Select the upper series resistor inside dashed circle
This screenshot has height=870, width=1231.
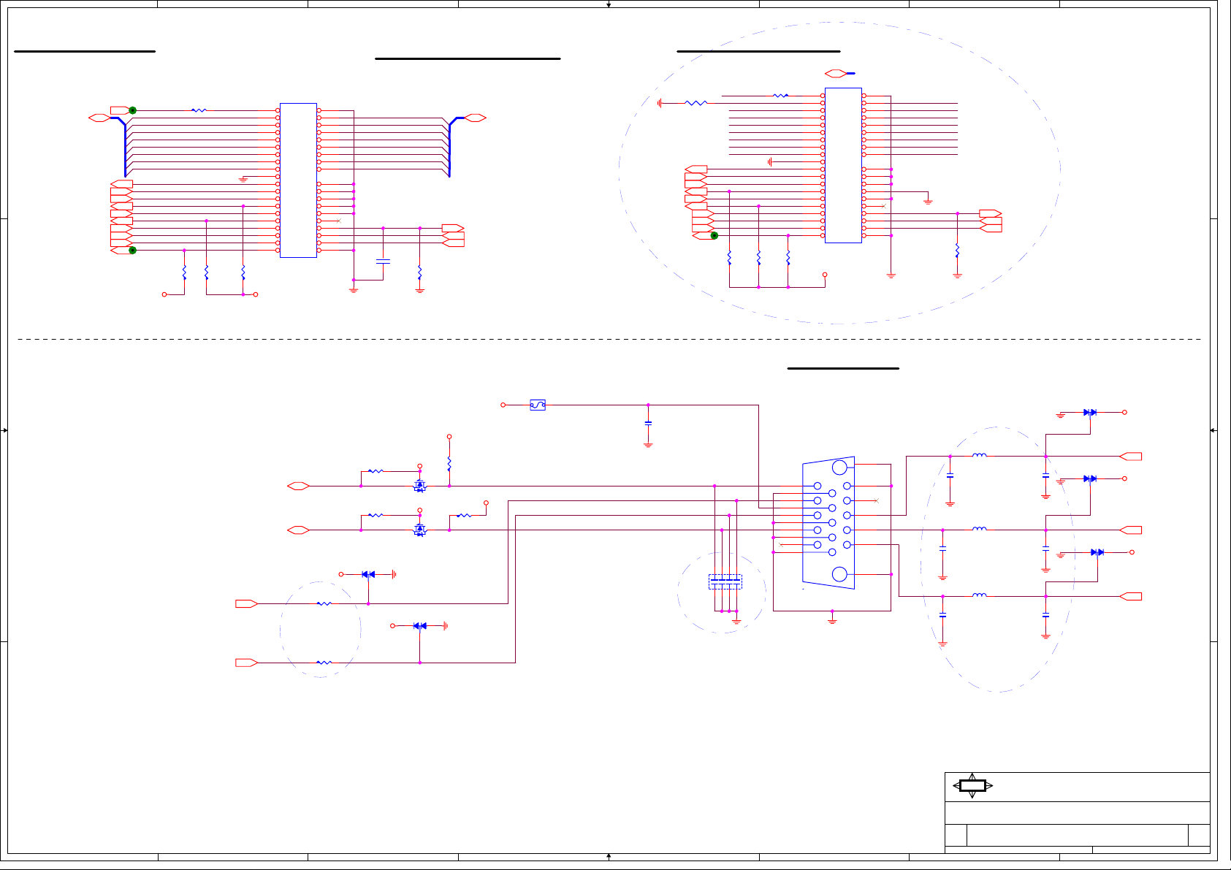[x=324, y=603]
